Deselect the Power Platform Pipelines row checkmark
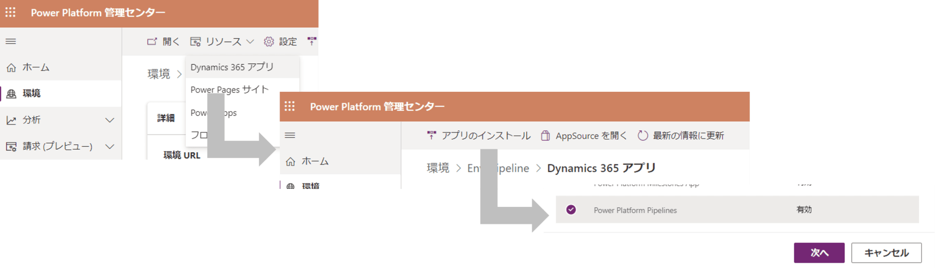The image size is (935, 268). tap(571, 210)
